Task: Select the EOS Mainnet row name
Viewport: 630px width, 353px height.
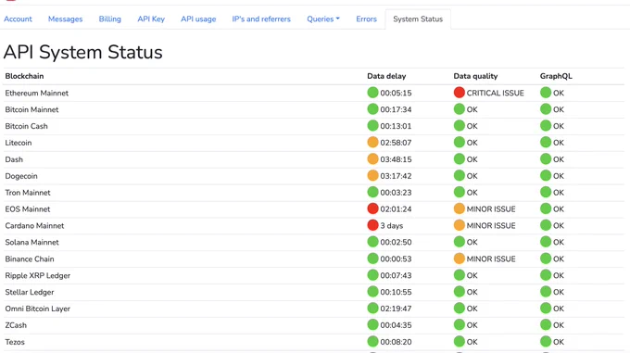Action: (27, 209)
